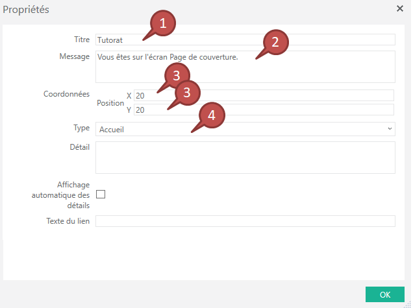Image resolution: width=413 pixels, height=308 pixels.
Task: Click the Position label beside the X/Y fields
Action: [109, 103]
